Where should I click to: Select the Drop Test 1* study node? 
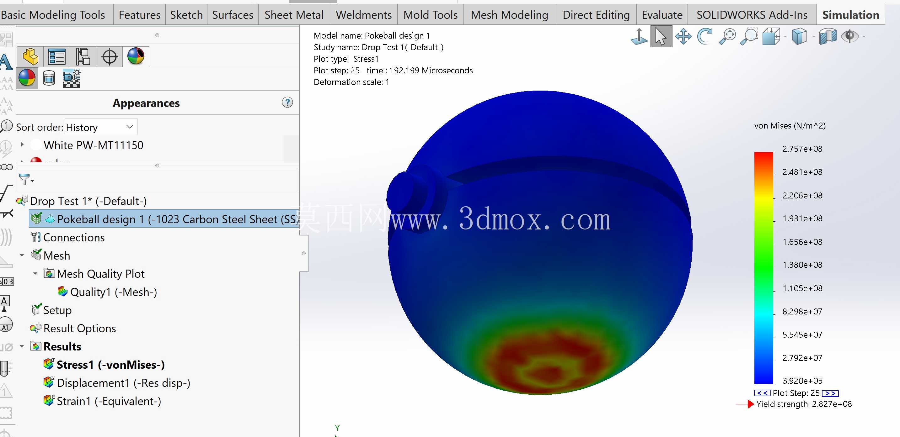[x=88, y=201]
